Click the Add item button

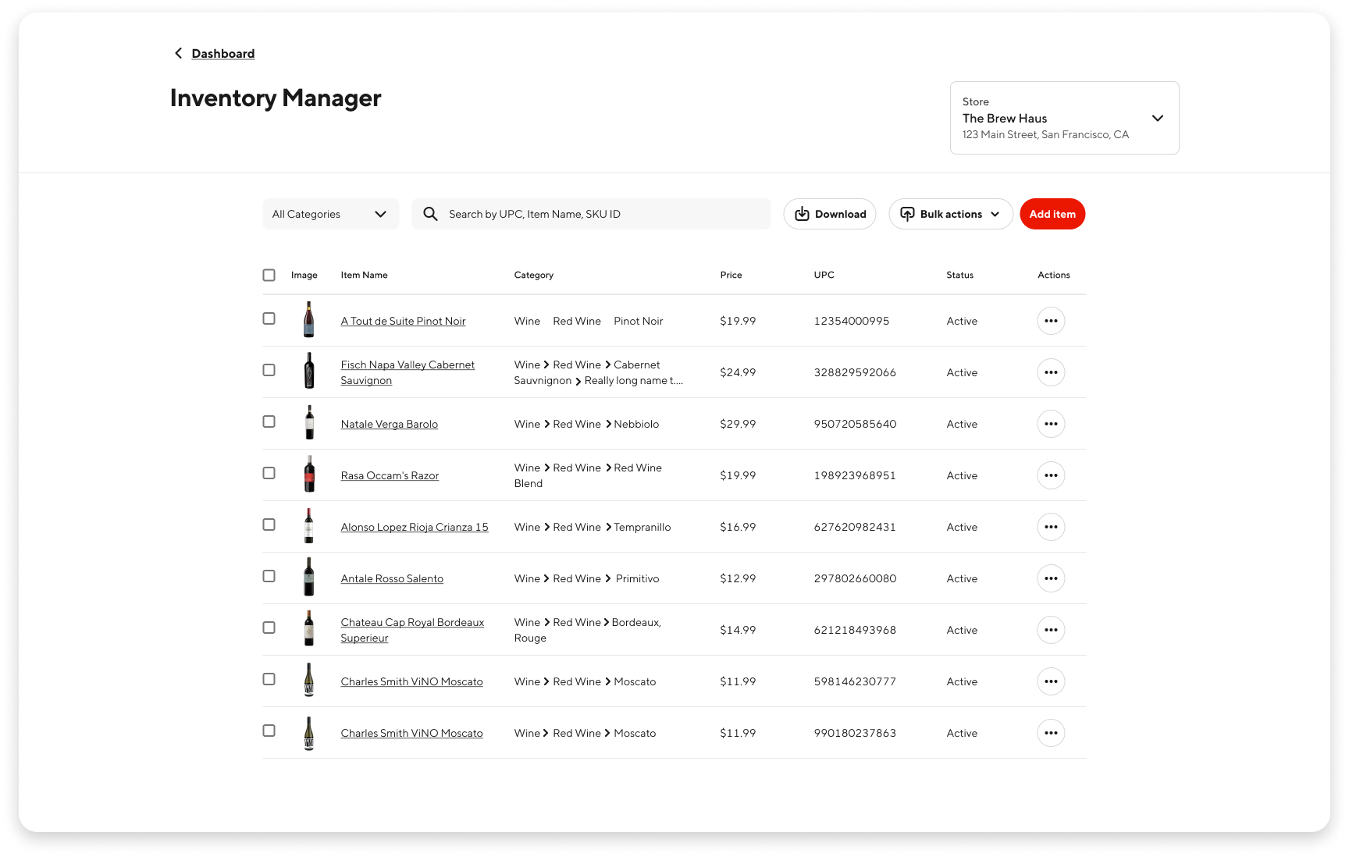click(x=1052, y=213)
